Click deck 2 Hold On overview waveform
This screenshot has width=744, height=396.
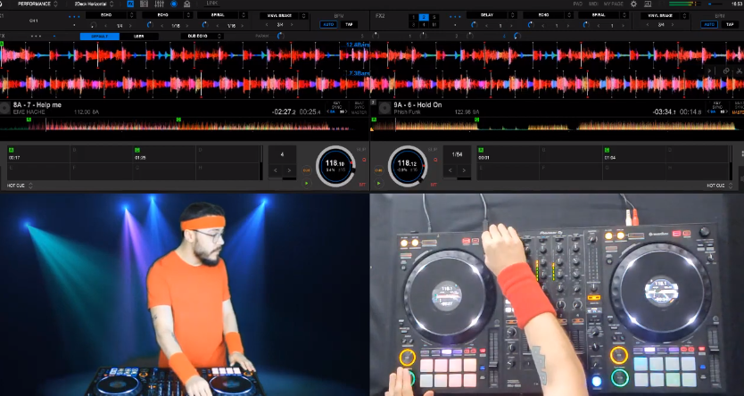coord(557,124)
